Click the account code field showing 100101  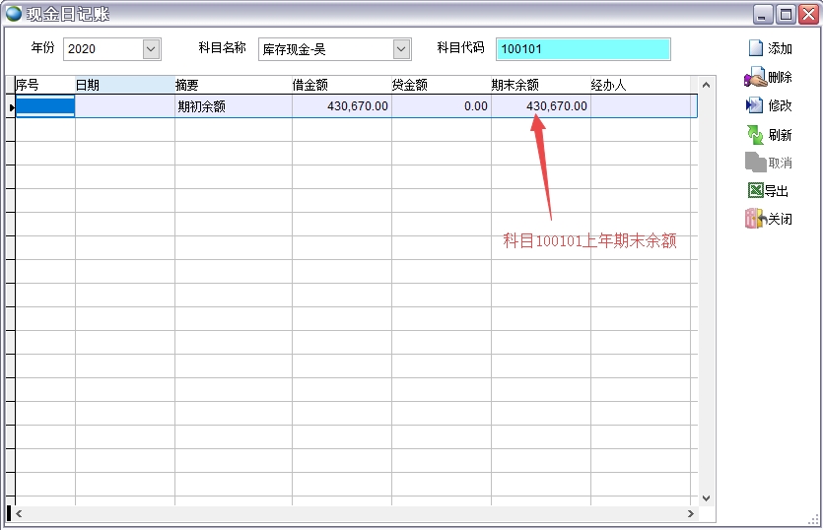tap(583, 48)
